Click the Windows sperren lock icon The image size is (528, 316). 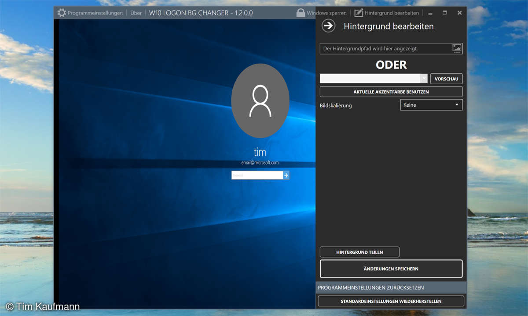tap(301, 13)
